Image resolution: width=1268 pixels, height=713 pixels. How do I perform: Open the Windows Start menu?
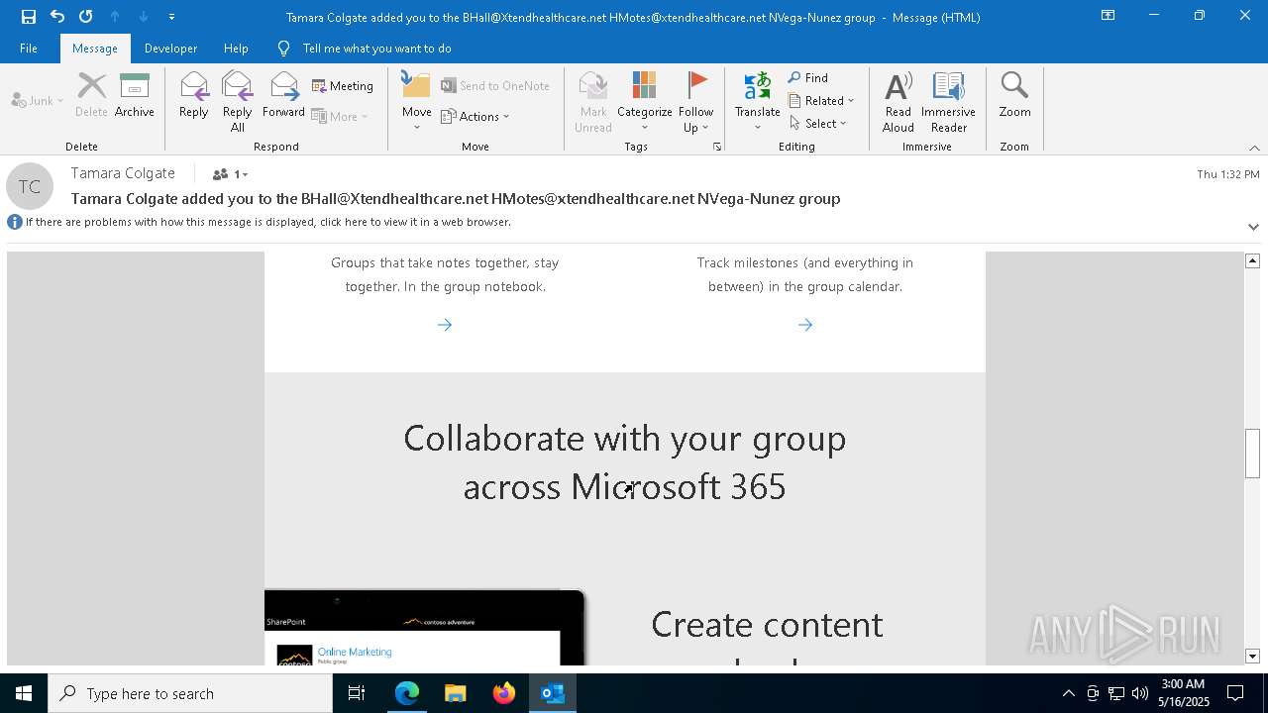click(x=24, y=693)
